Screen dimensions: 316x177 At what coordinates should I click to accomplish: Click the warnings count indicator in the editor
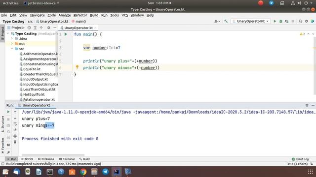303,34
